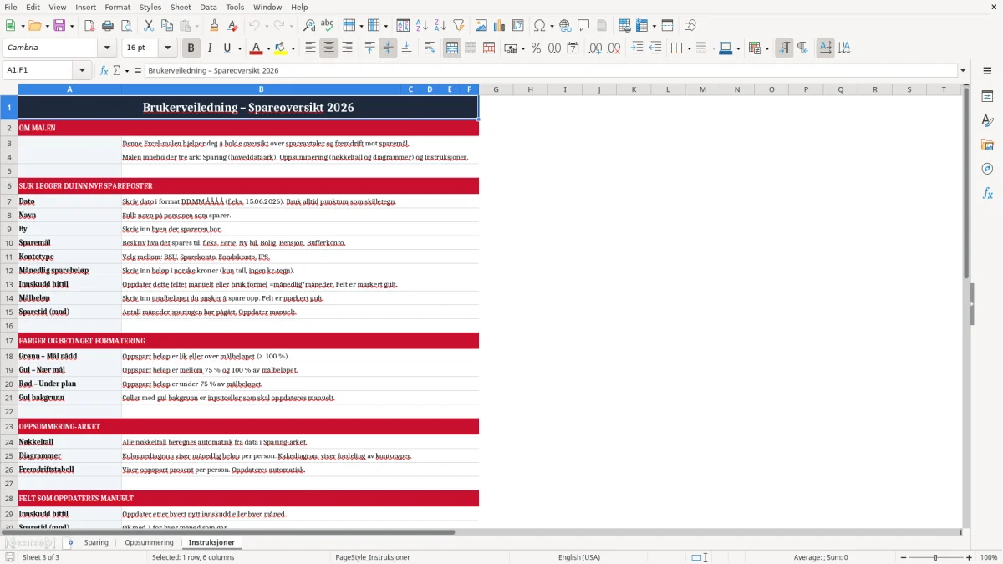Click the Insert Chart icon
The width and height of the screenshot is (1003, 564).
(x=501, y=26)
